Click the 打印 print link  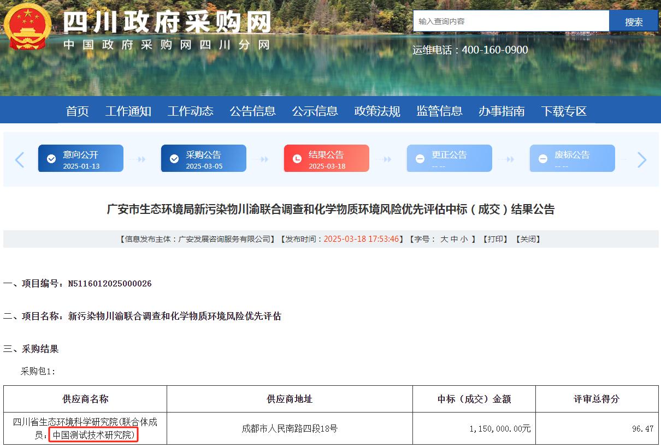point(496,239)
